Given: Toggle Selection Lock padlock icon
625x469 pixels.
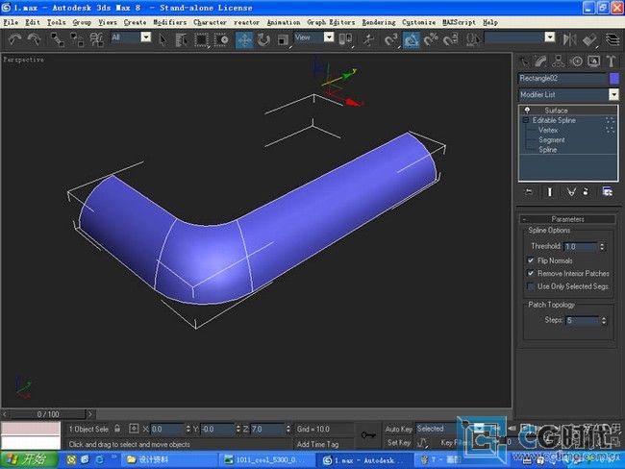Looking at the screenshot, I should click(x=117, y=429).
